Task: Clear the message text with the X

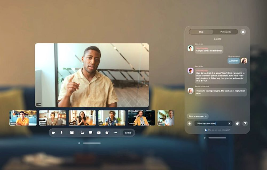Action: [x=229, y=123]
